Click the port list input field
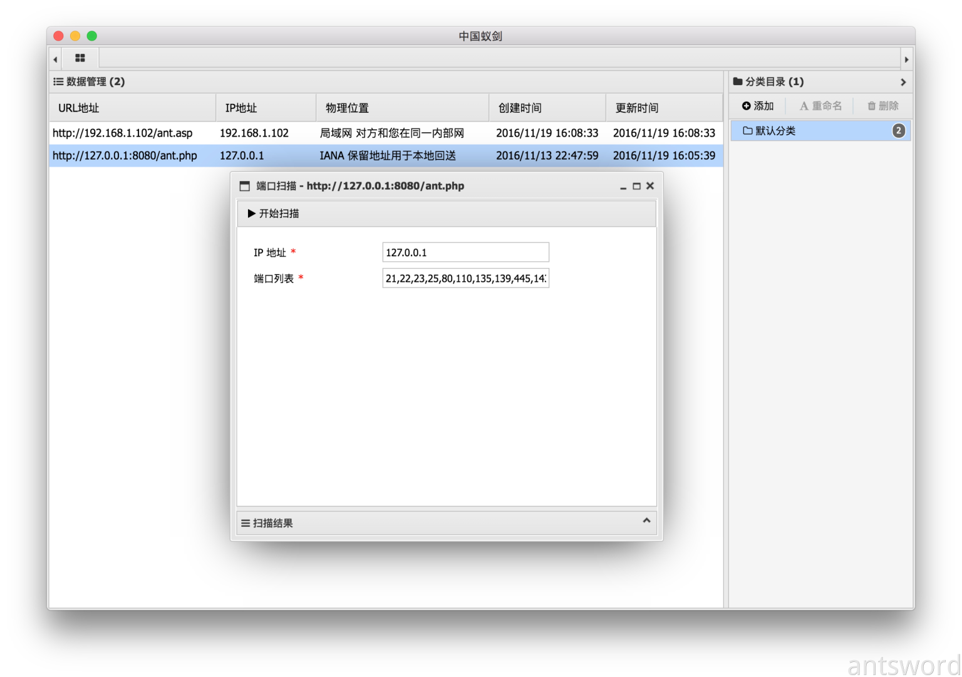The width and height of the screenshot is (962, 677). click(465, 279)
